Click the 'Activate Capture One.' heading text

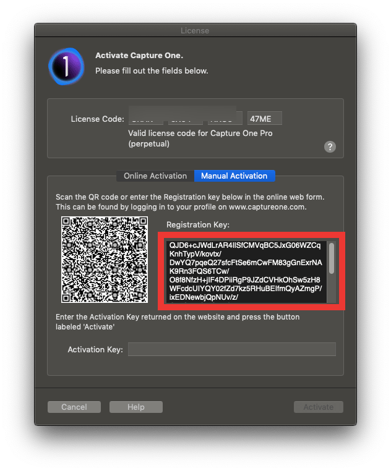139,56
